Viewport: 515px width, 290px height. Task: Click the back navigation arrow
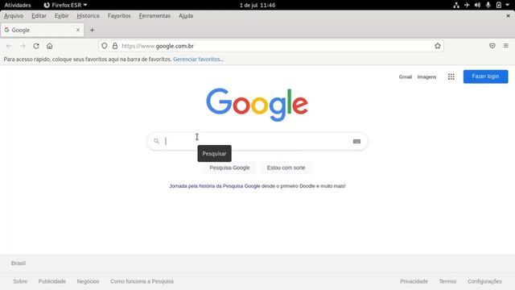click(x=9, y=46)
